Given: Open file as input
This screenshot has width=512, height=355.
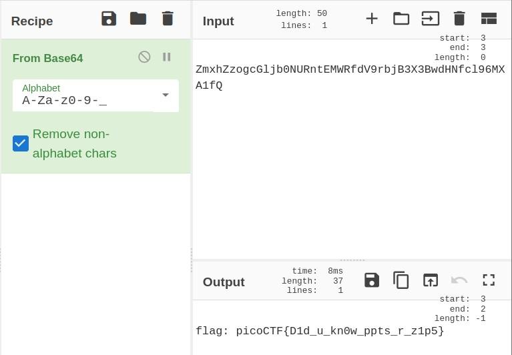Looking at the screenshot, I should coord(431,19).
